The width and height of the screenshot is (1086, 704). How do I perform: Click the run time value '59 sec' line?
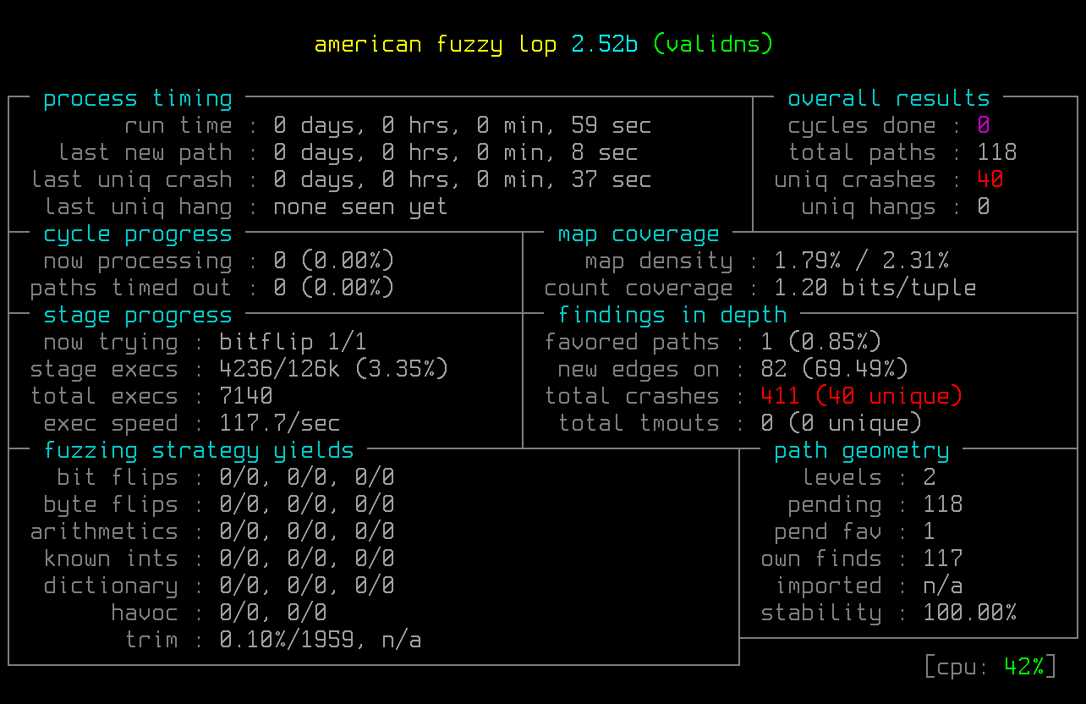(463, 126)
